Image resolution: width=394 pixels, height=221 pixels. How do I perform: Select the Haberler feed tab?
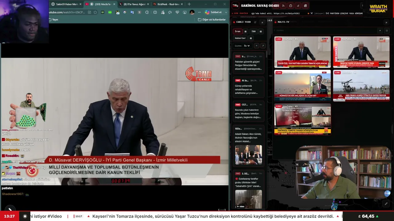[x=240, y=38]
